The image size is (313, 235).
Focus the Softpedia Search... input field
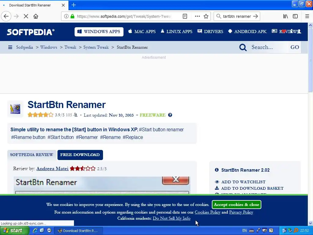pyautogui.click(x=268, y=47)
